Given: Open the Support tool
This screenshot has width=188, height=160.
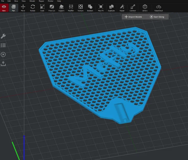Looking at the screenshot, I should (x=61, y=8).
